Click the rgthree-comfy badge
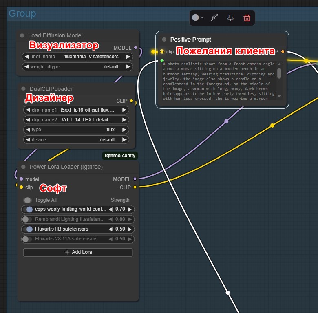This screenshot has height=313, width=318. tap(120, 156)
